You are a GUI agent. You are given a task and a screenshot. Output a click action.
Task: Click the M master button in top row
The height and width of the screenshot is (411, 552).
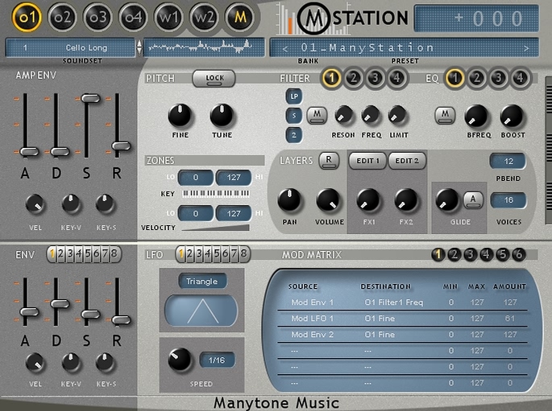[x=239, y=16]
